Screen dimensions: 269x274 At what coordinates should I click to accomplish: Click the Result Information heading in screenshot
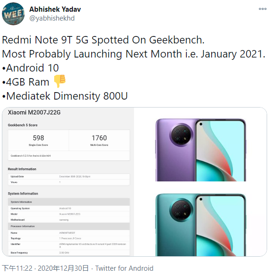[x=22, y=169]
